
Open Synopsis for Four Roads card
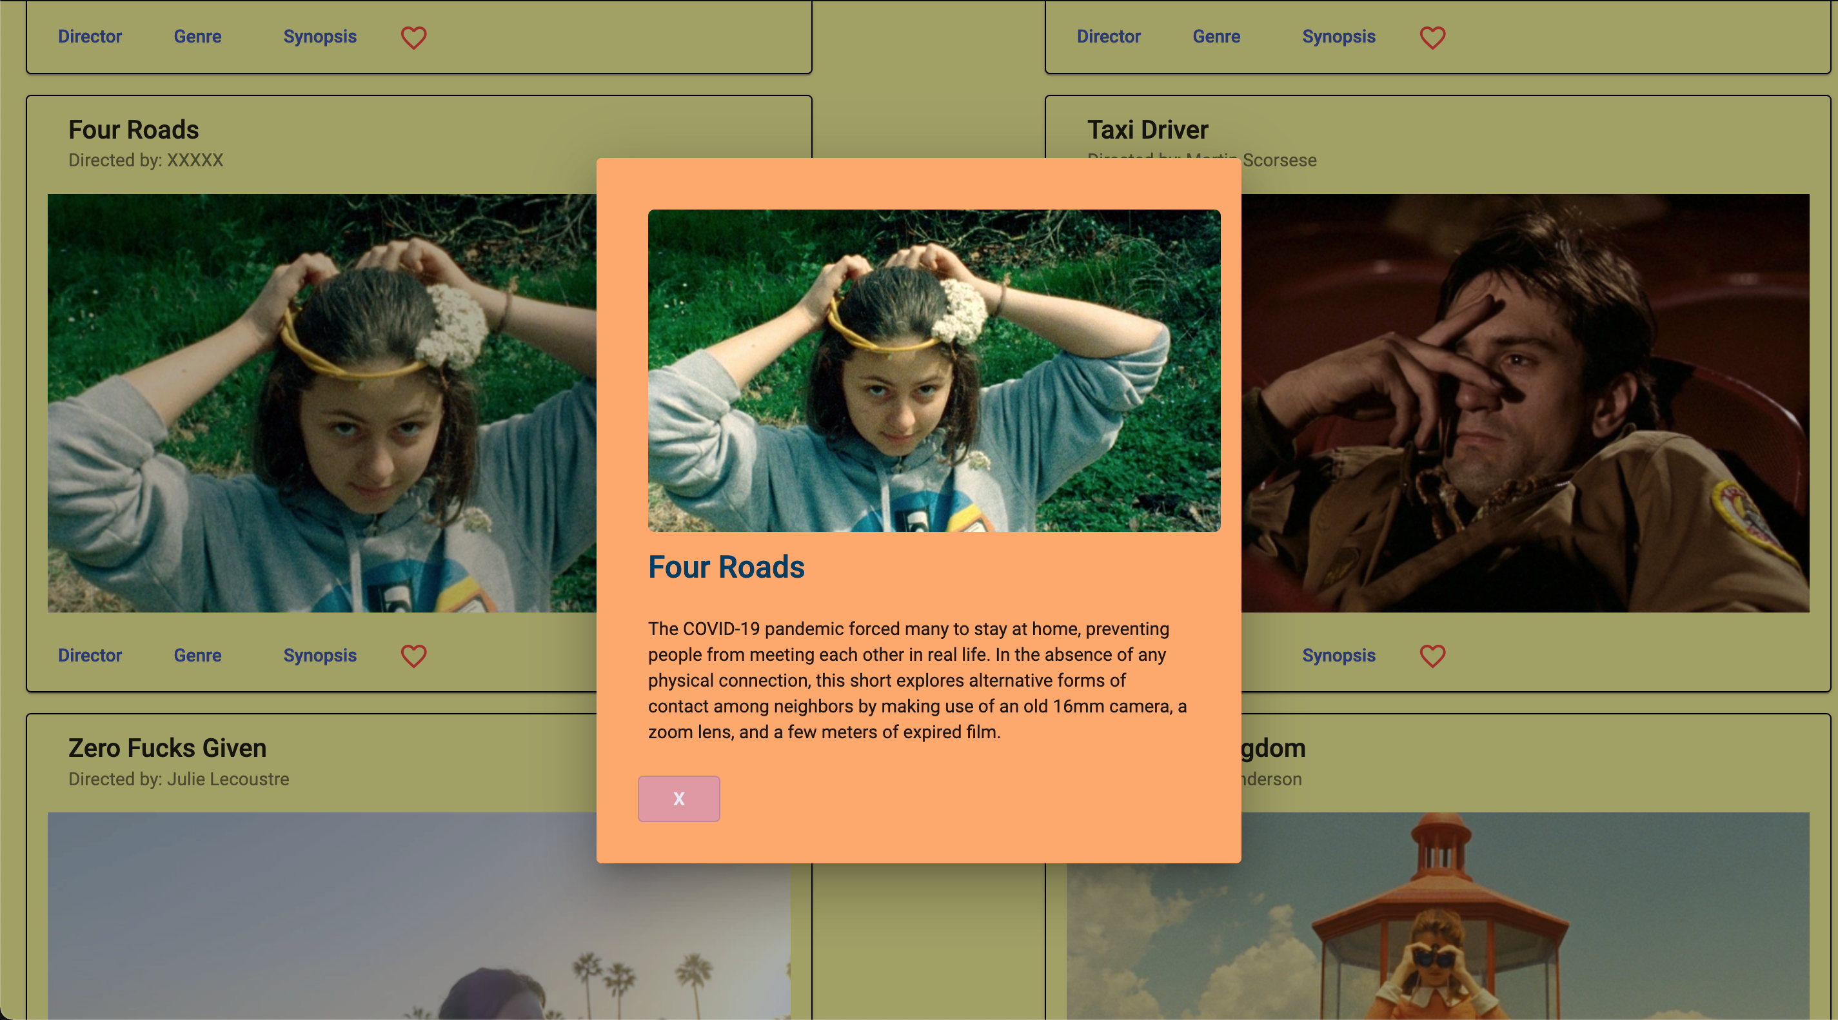click(320, 655)
